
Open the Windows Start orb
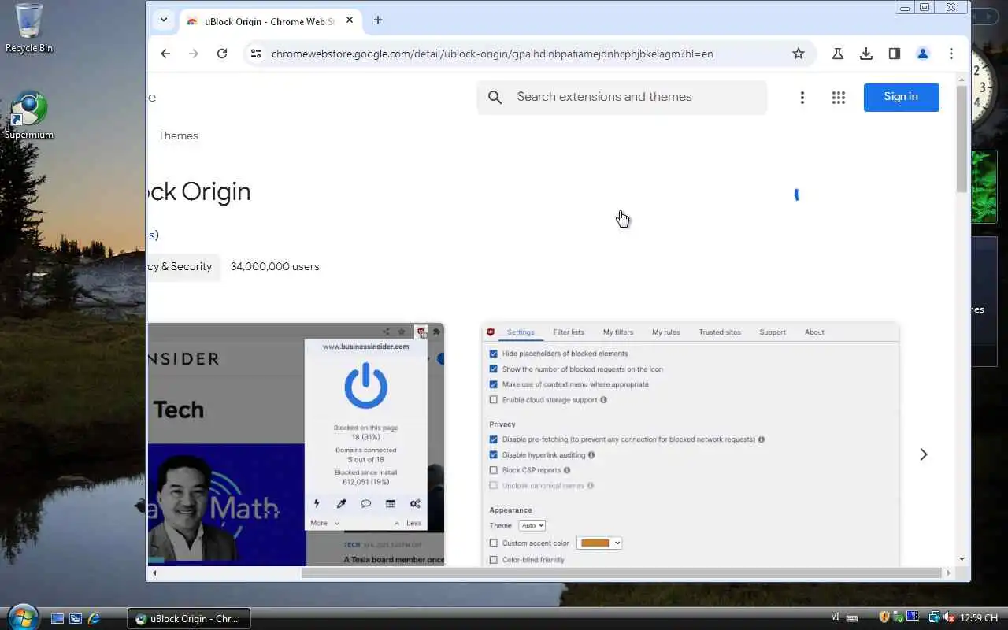point(21,617)
